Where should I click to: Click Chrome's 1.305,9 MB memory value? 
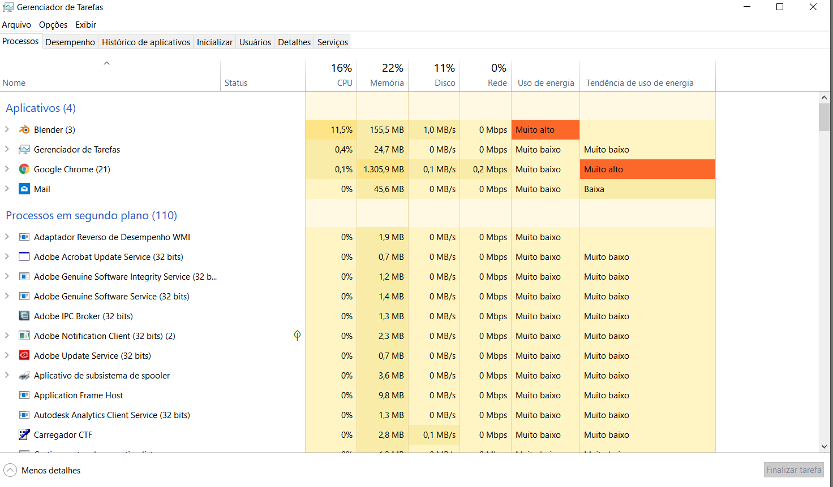pyautogui.click(x=384, y=169)
